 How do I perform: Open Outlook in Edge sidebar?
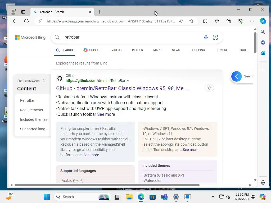(263, 53)
